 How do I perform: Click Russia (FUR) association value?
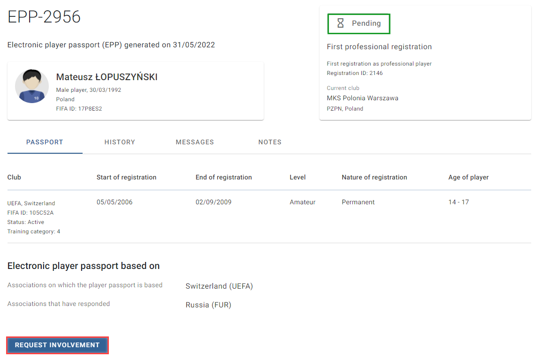208,305
